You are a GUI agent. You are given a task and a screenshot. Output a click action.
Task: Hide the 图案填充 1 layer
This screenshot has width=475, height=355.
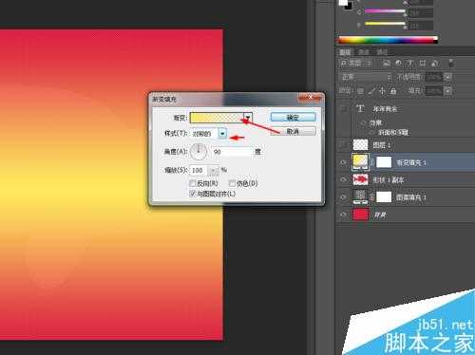coord(343,197)
